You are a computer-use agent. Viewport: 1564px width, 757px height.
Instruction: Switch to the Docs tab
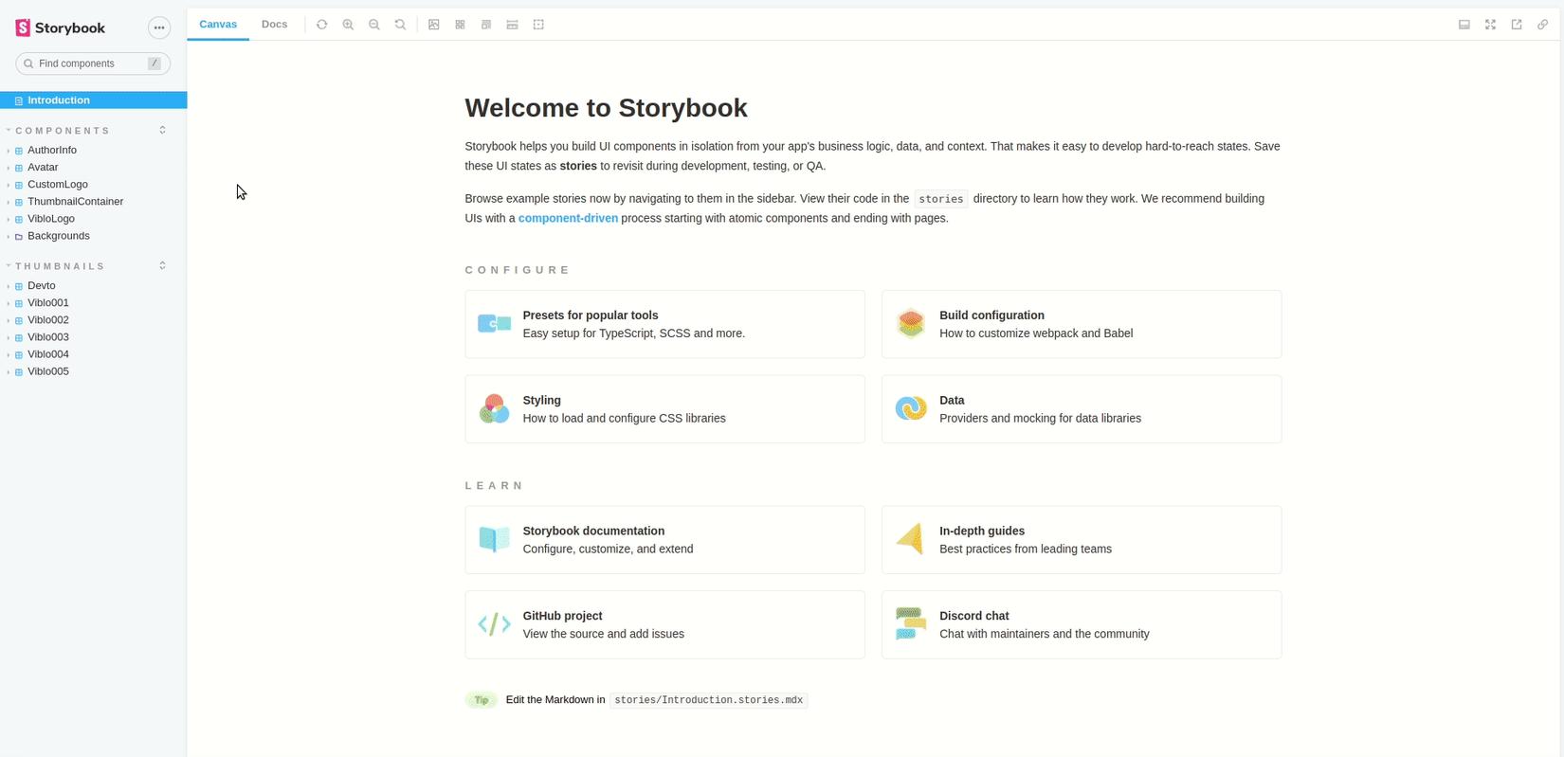[274, 25]
